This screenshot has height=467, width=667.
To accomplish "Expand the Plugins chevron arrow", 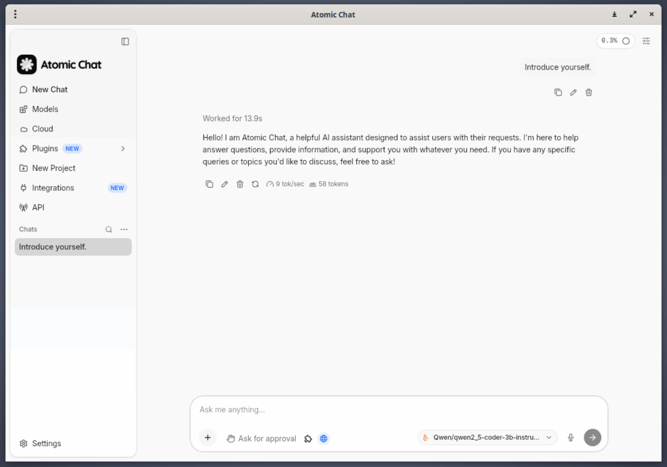I will click(x=123, y=148).
